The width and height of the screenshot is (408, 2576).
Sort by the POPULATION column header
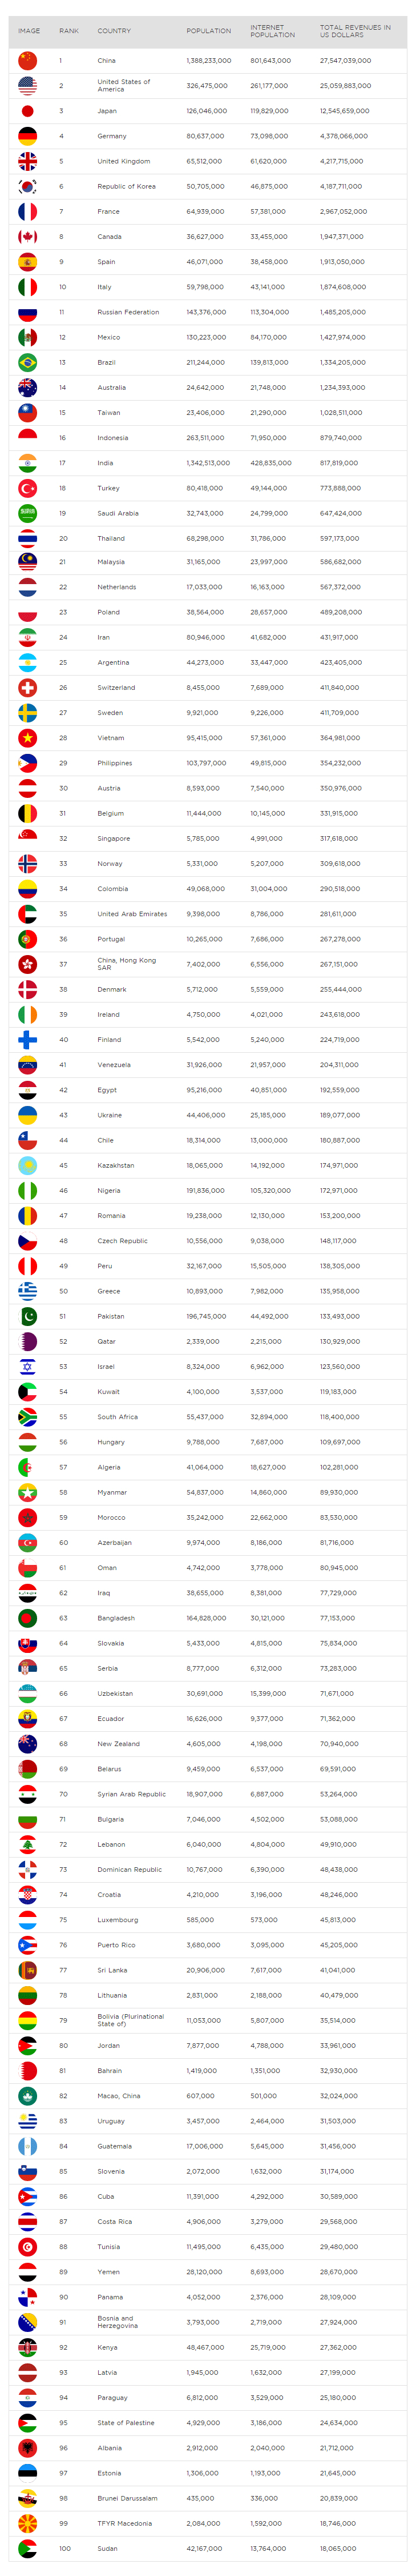[208, 31]
